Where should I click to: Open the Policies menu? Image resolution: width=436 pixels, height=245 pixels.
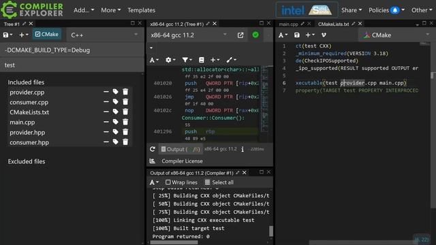386,10
